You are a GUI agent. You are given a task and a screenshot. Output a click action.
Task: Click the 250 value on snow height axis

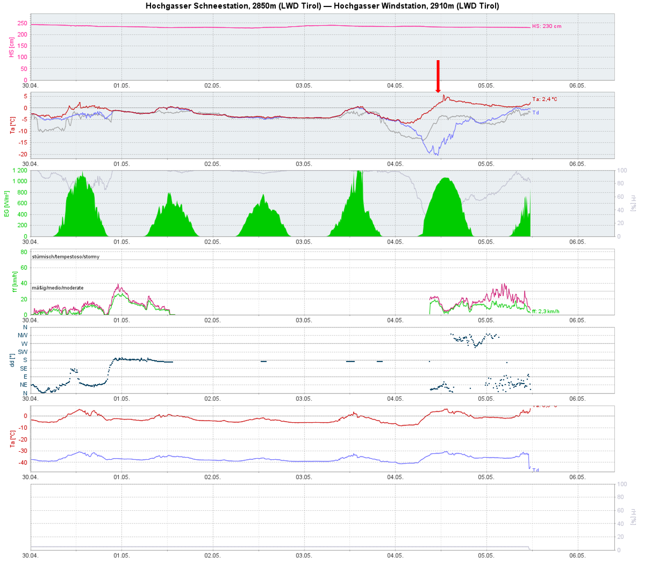[x=22, y=23]
